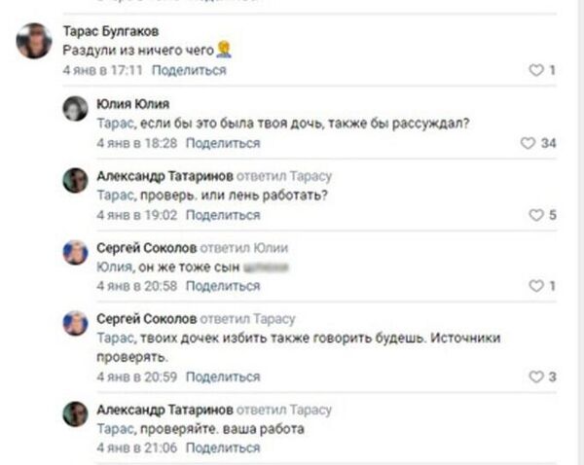The width and height of the screenshot is (584, 465).
Task: Open Александр Татаринов's avatar on 21:06 reply
Action: click(x=76, y=413)
